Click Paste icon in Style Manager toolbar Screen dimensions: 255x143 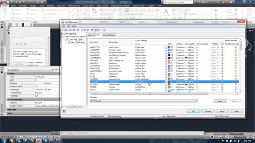(74, 30)
